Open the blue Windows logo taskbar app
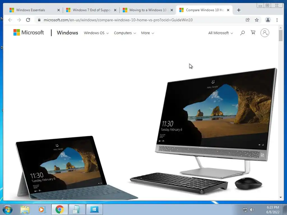This screenshot has width=287, height=215. [x=94, y=209]
